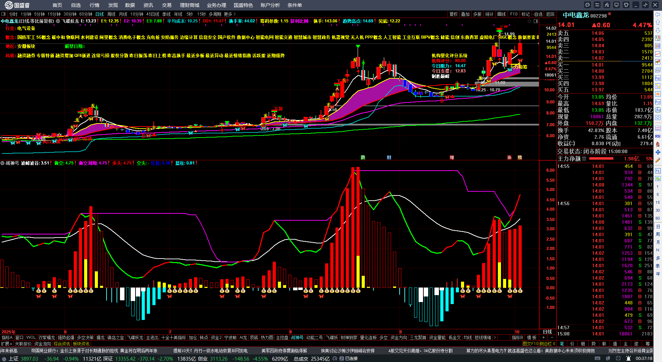Toggle the 飞碟妖龙 indicator circle marker

pos(58,21)
